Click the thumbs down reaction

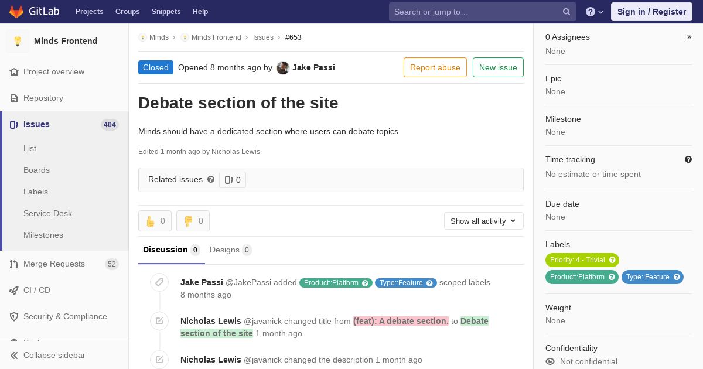[x=193, y=221]
